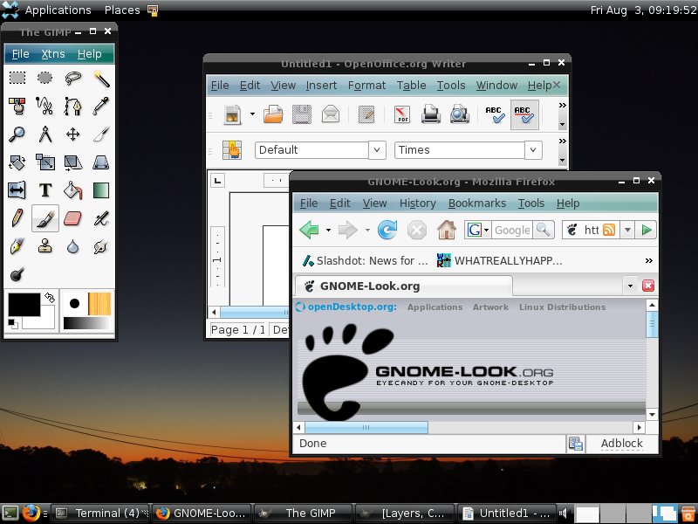Select the Paths tool in GIMP
Viewport: 698px width, 524px height.
point(73,106)
